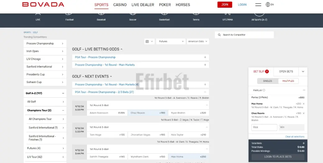Click the Join button
323x163 pixels.
(225, 5)
